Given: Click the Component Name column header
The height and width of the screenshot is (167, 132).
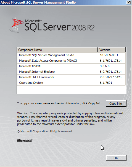Looking at the screenshot, I should click(x=57, y=50).
